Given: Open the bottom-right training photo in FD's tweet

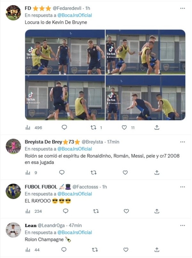Looking at the screenshot, I should click(145, 98).
